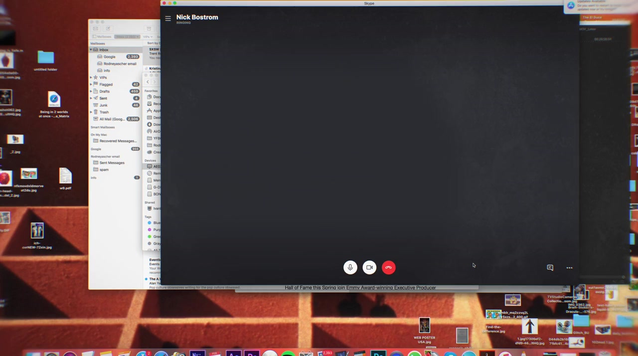Select the untitled folder on desktop
Screen dimensions: 638x356
(45, 59)
